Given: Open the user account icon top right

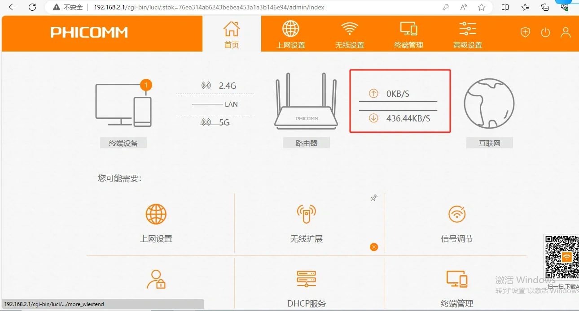Looking at the screenshot, I should (565, 32).
